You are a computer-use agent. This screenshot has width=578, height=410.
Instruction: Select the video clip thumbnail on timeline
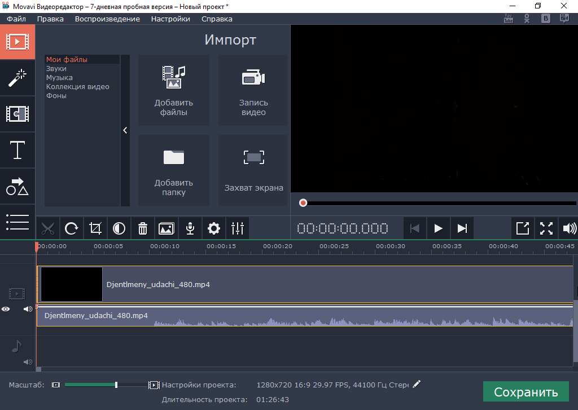click(x=72, y=284)
